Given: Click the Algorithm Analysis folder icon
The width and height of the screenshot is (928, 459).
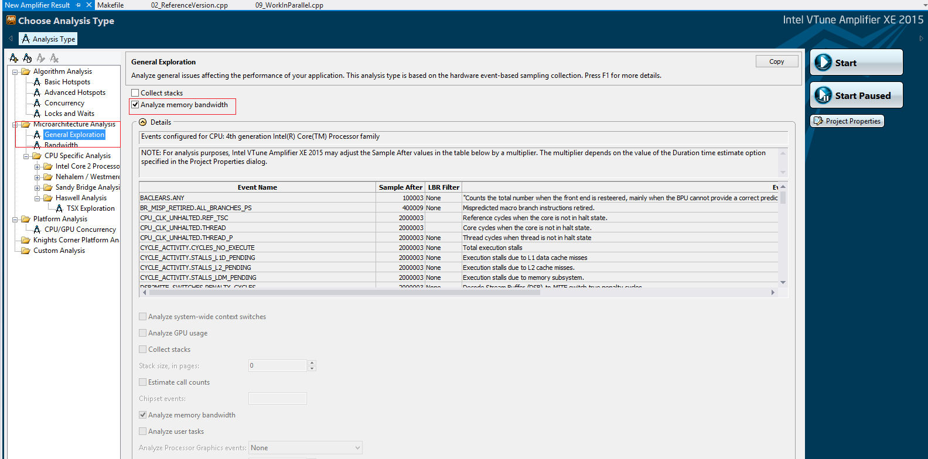Looking at the screenshot, I should [x=26, y=71].
